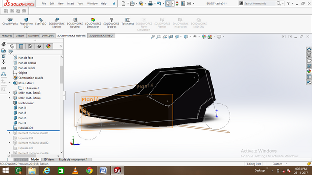Viewport: 312px width, 175px height.
Task: Expand Elément mécano-soudé2 node
Action: [x=9, y=143]
